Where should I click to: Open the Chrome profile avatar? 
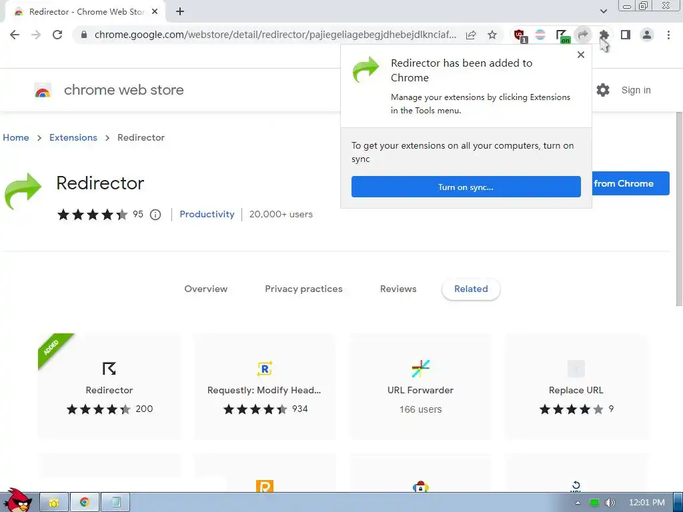tap(647, 35)
